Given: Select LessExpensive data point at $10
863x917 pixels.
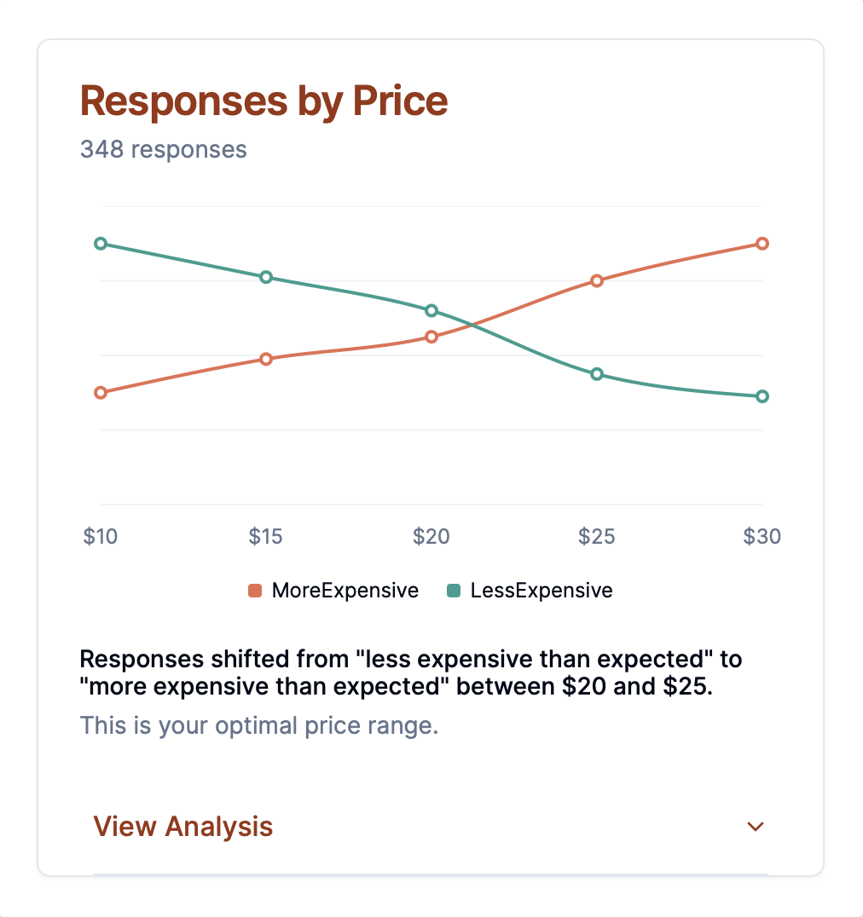Looking at the screenshot, I should tap(101, 244).
